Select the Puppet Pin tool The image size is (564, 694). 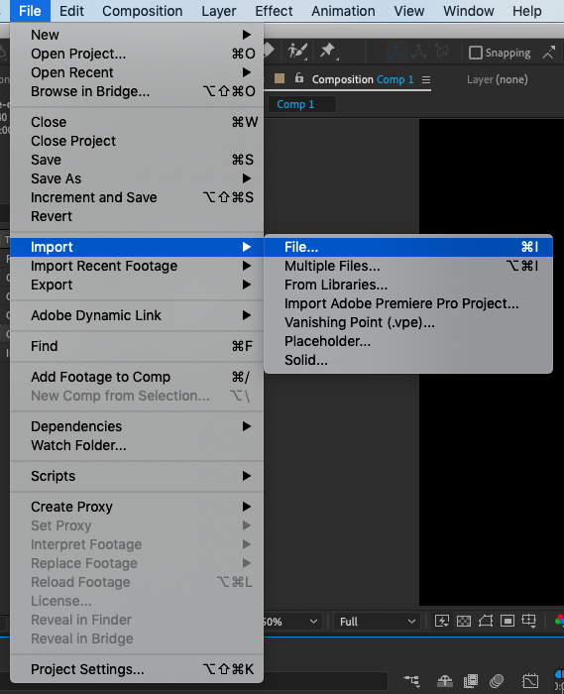(328, 51)
